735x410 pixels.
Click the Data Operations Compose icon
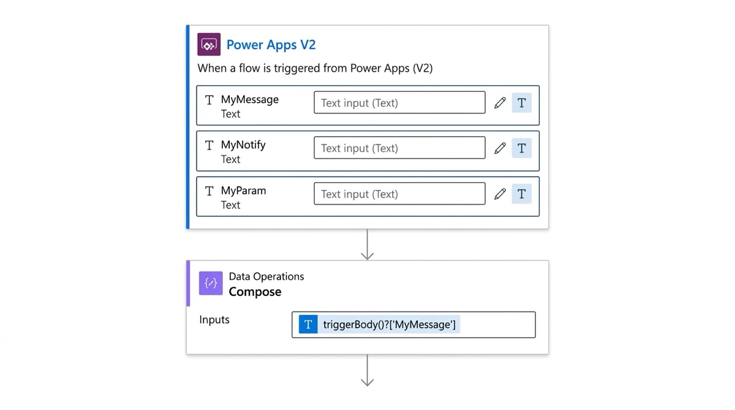[x=211, y=284]
